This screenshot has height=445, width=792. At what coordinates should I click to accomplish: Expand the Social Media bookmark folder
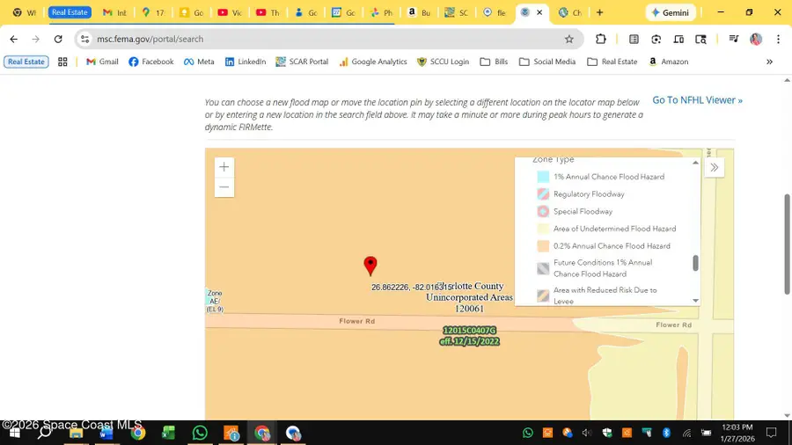(547, 62)
